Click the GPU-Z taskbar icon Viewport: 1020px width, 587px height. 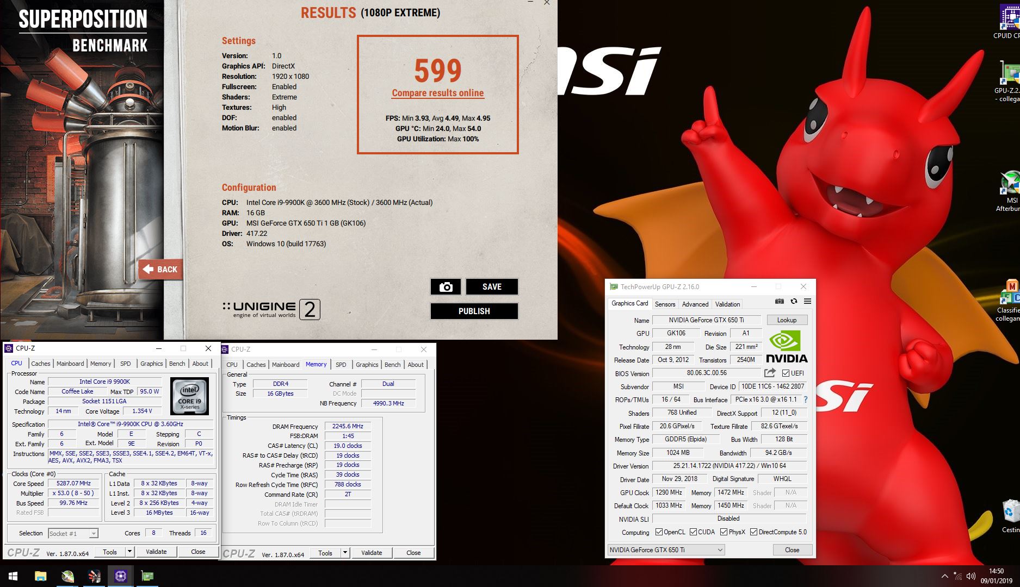[x=147, y=576]
